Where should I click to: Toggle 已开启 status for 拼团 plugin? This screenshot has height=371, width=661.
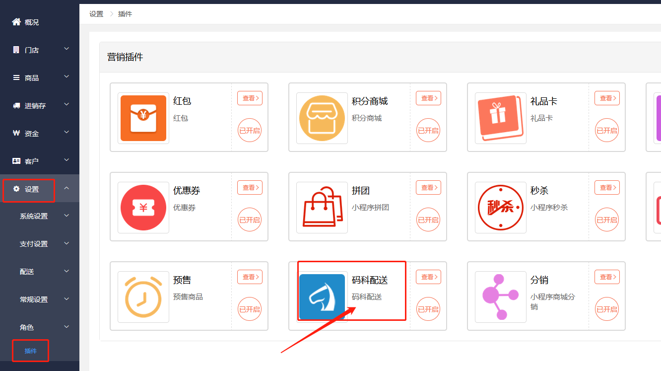(x=428, y=220)
